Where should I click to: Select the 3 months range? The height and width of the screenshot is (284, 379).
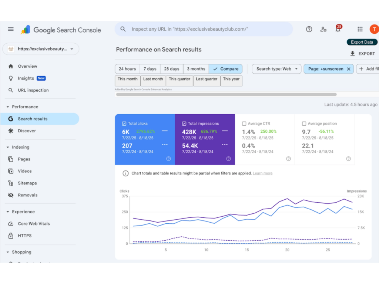pyautogui.click(x=196, y=69)
